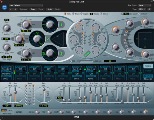The image size is (154, 120).
Task: Click the filter Drive knob
Action: pyautogui.click(x=79, y=50)
